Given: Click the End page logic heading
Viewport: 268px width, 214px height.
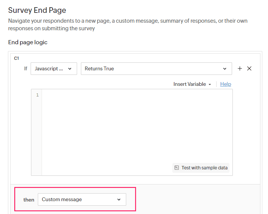Looking at the screenshot, I should pyautogui.click(x=28, y=42).
